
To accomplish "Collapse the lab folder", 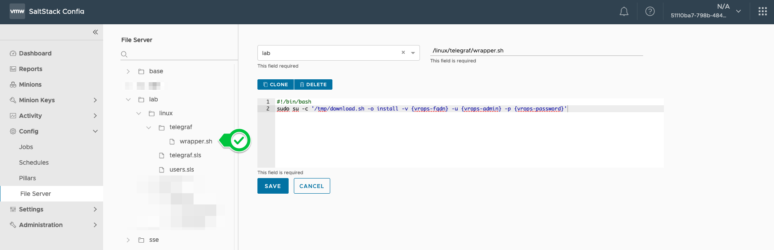I will coord(128,100).
